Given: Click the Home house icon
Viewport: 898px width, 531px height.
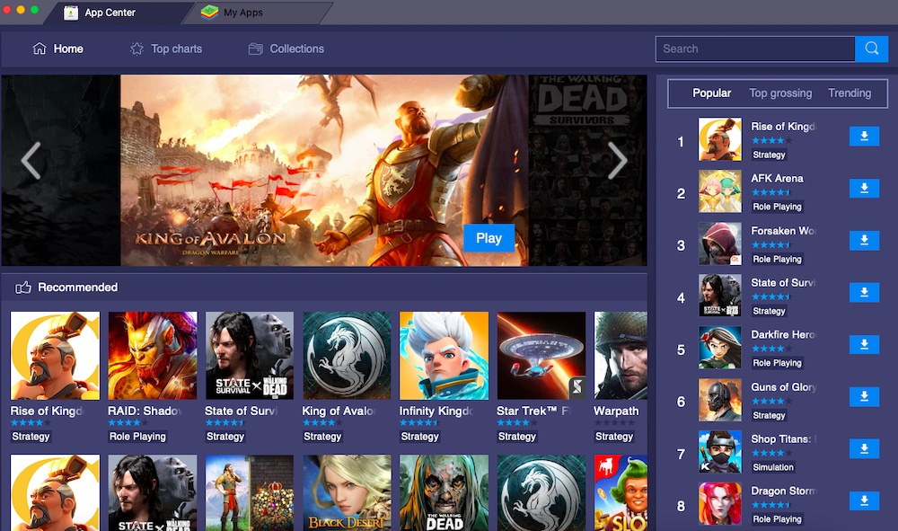Looking at the screenshot, I should 40,49.
